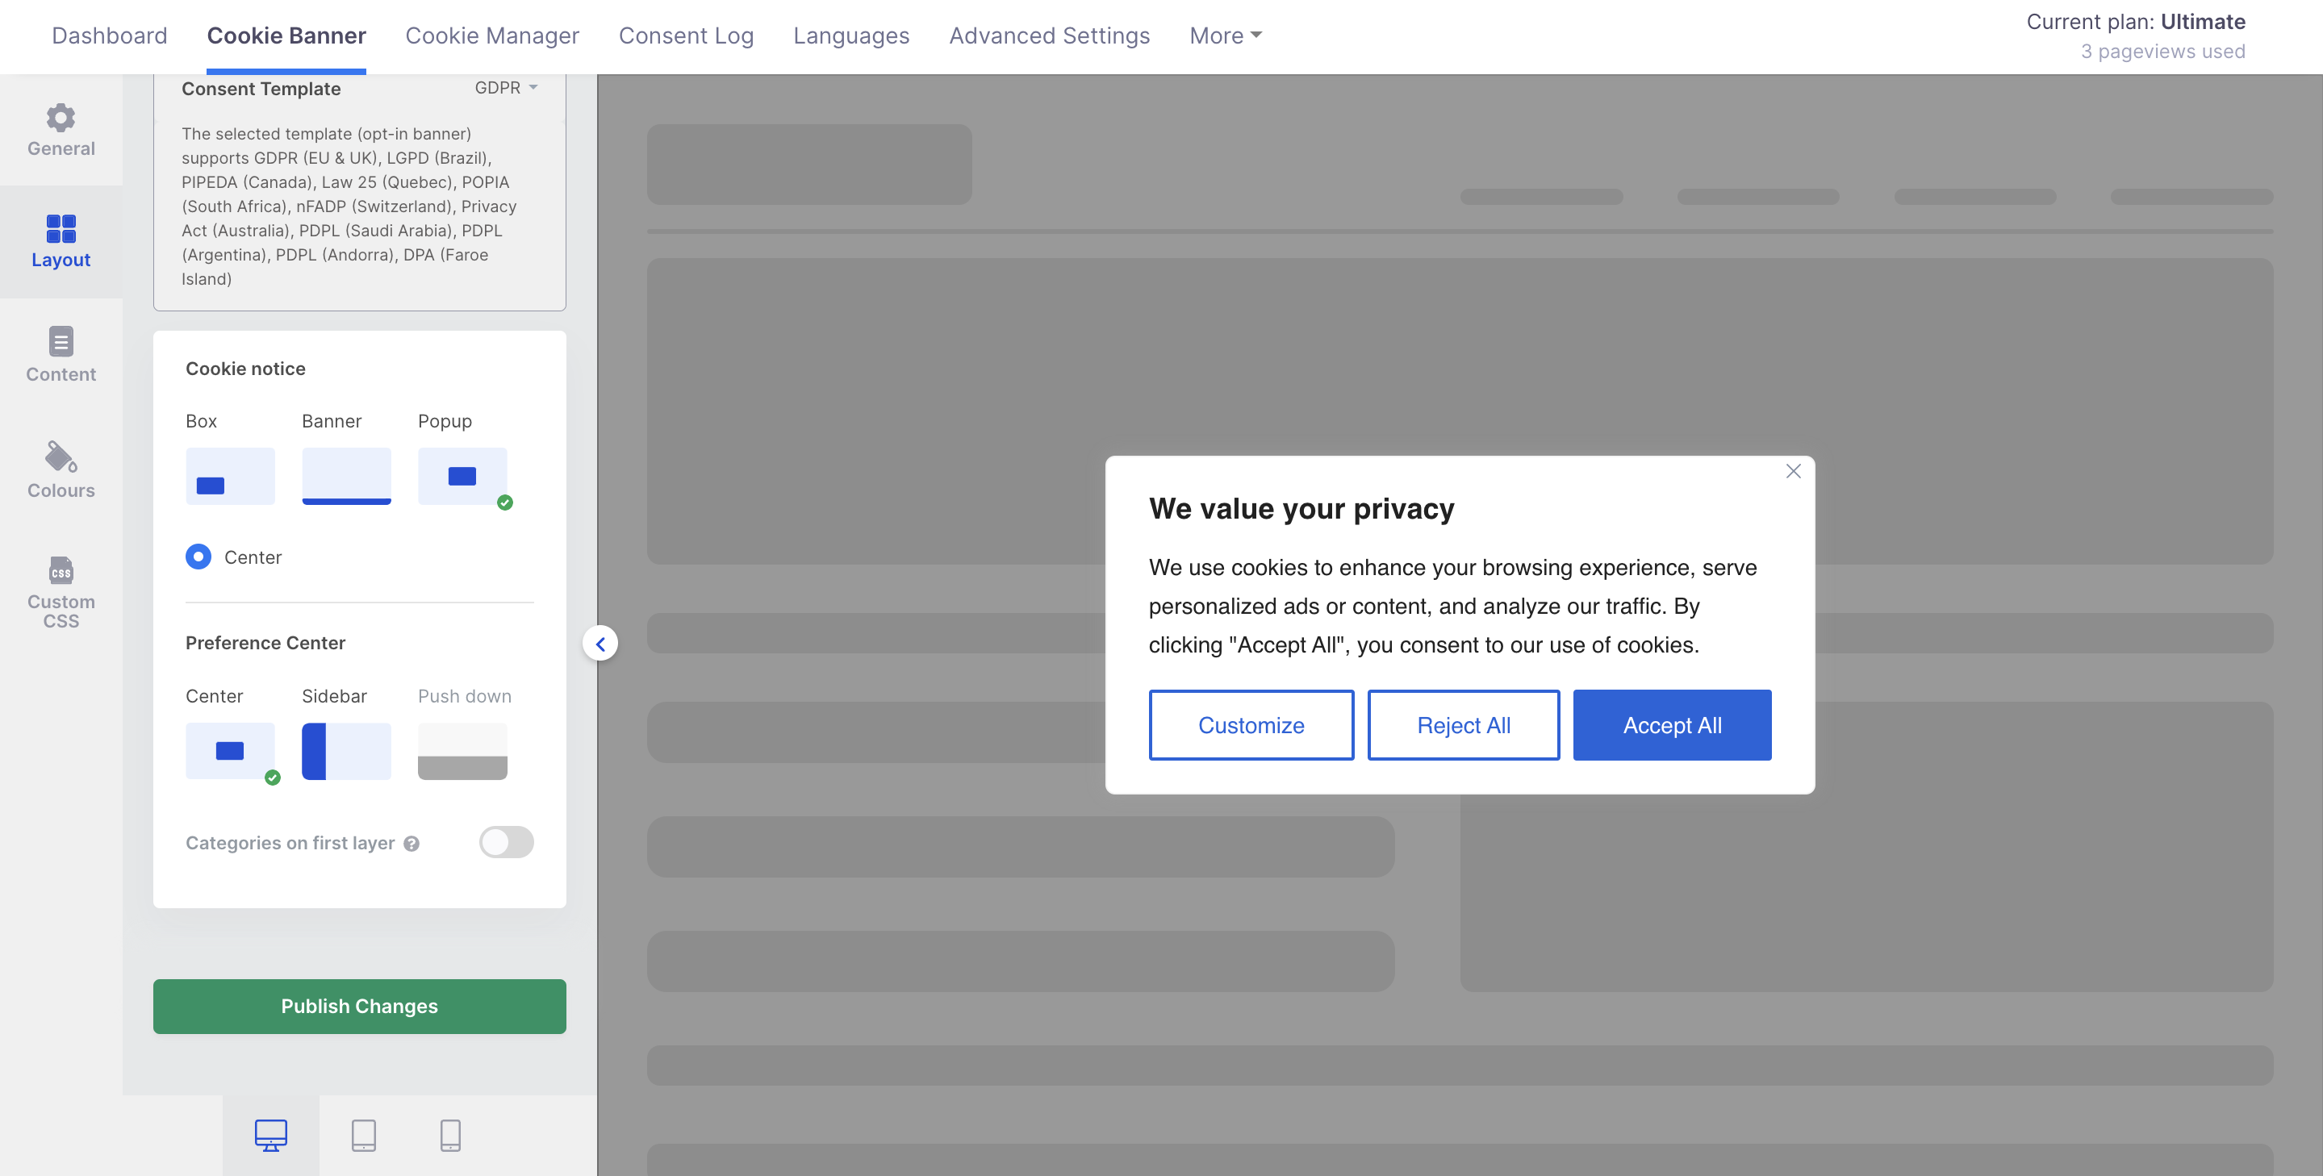Screen dimensions: 2323x1176
Task: Click Accept All in the cookie popup
Action: (x=1671, y=724)
